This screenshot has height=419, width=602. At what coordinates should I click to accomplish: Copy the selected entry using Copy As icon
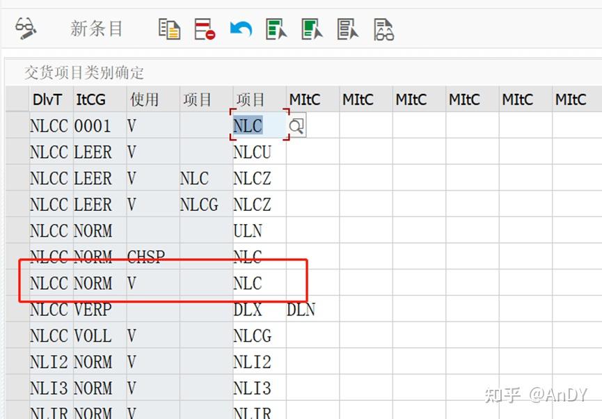click(170, 29)
